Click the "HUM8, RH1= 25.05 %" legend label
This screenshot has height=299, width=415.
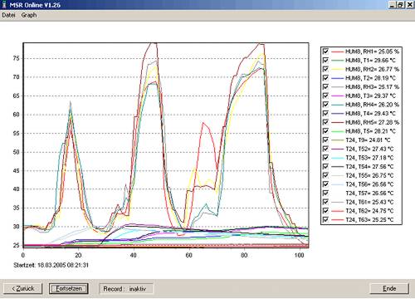[x=372, y=51]
